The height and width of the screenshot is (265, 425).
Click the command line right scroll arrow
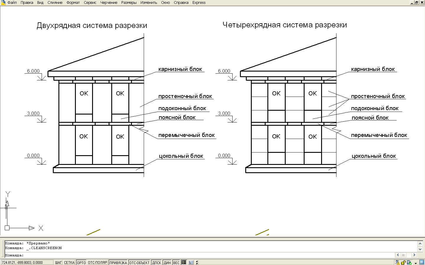[414, 255]
